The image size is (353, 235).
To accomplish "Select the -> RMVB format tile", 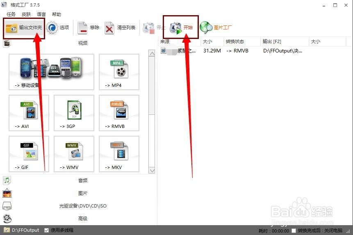I will [x=119, y=113].
